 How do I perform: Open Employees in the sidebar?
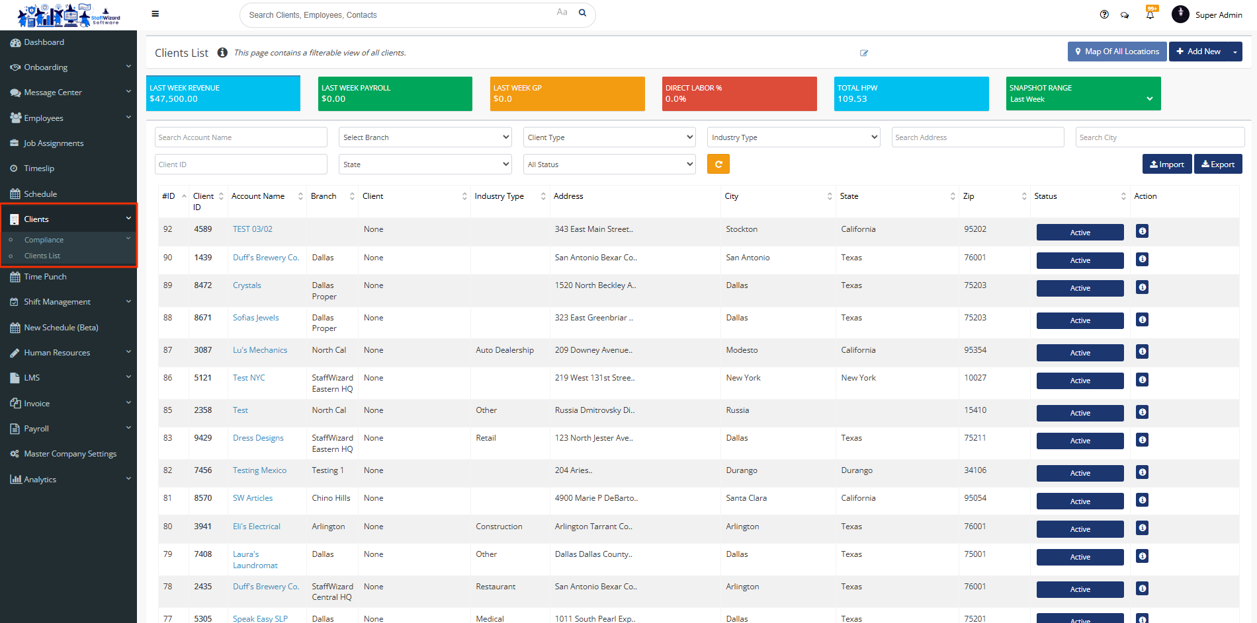tap(44, 118)
